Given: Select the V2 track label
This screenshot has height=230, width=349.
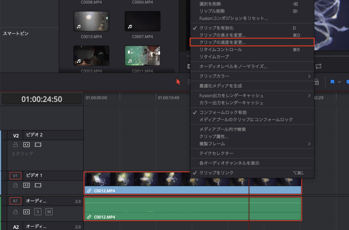Looking at the screenshot, I should (x=16, y=136).
